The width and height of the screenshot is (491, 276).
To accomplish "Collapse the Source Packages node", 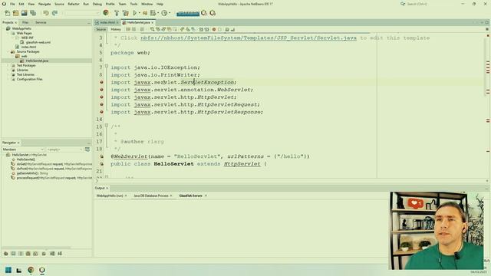I will click(8, 51).
